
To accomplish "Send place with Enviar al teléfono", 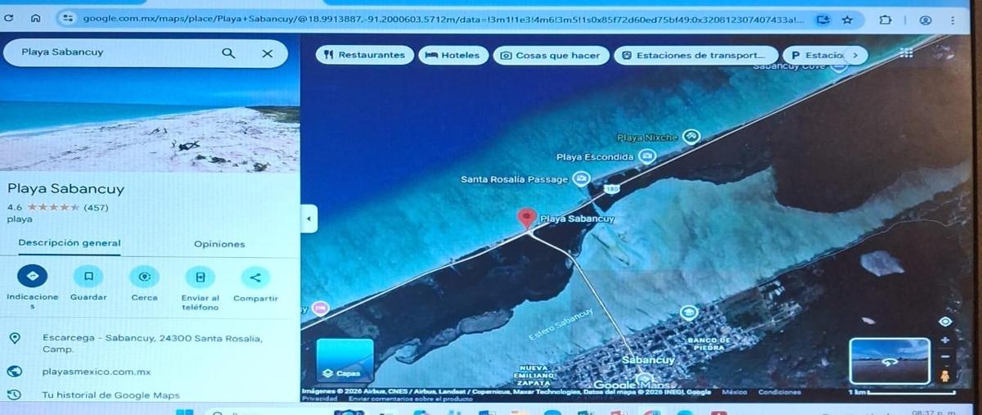I will [x=200, y=276].
